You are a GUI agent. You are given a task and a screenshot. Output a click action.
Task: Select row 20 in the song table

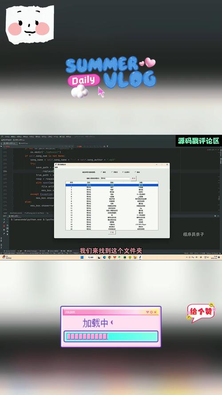(x=112, y=229)
